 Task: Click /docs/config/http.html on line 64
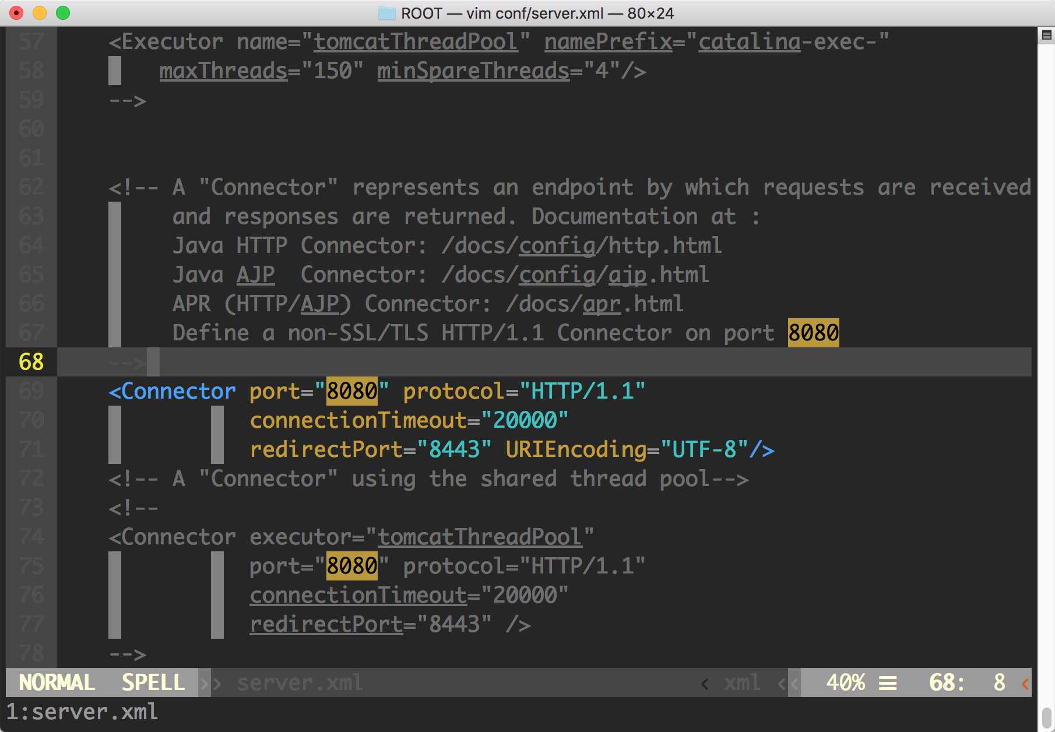[x=582, y=245]
